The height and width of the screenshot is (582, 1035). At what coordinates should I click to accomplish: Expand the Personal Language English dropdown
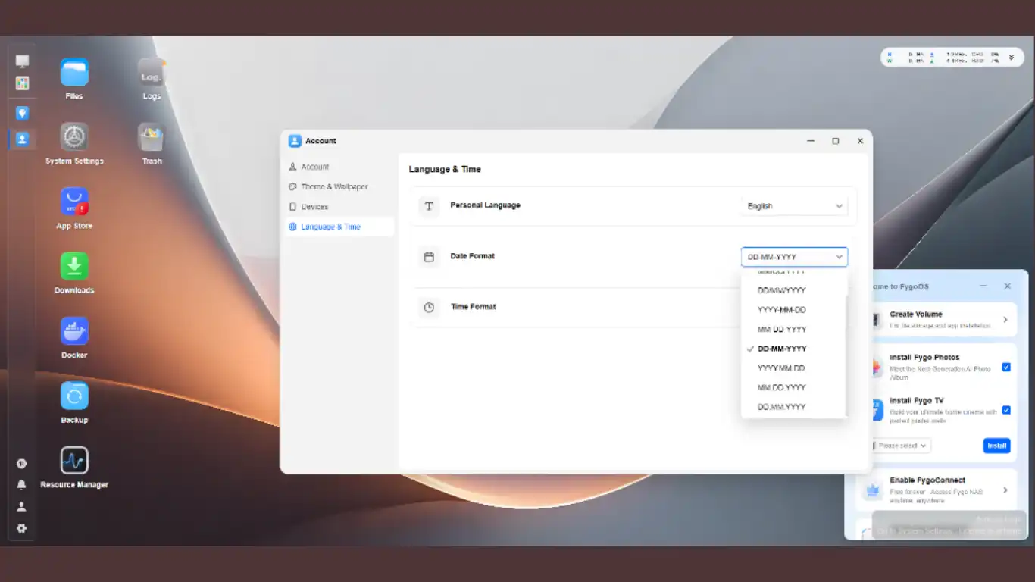point(794,206)
